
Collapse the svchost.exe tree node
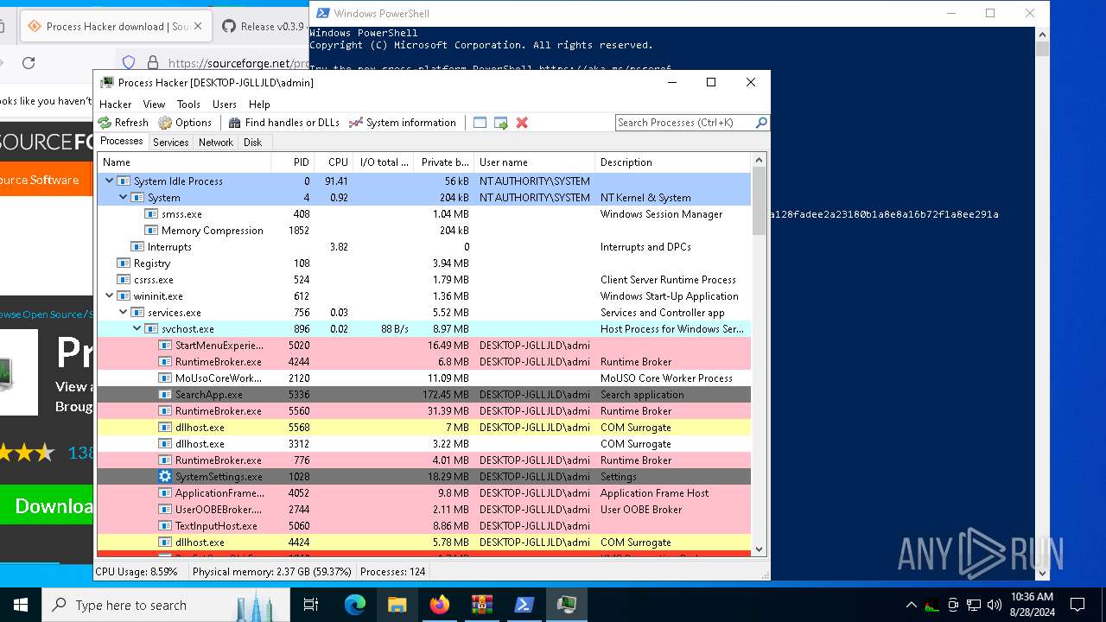pyautogui.click(x=137, y=329)
